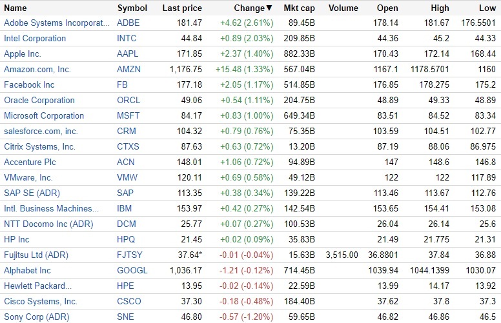The width and height of the screenshot is (501, 323).
Task: Sort by the Name column header
Action: 15,8
